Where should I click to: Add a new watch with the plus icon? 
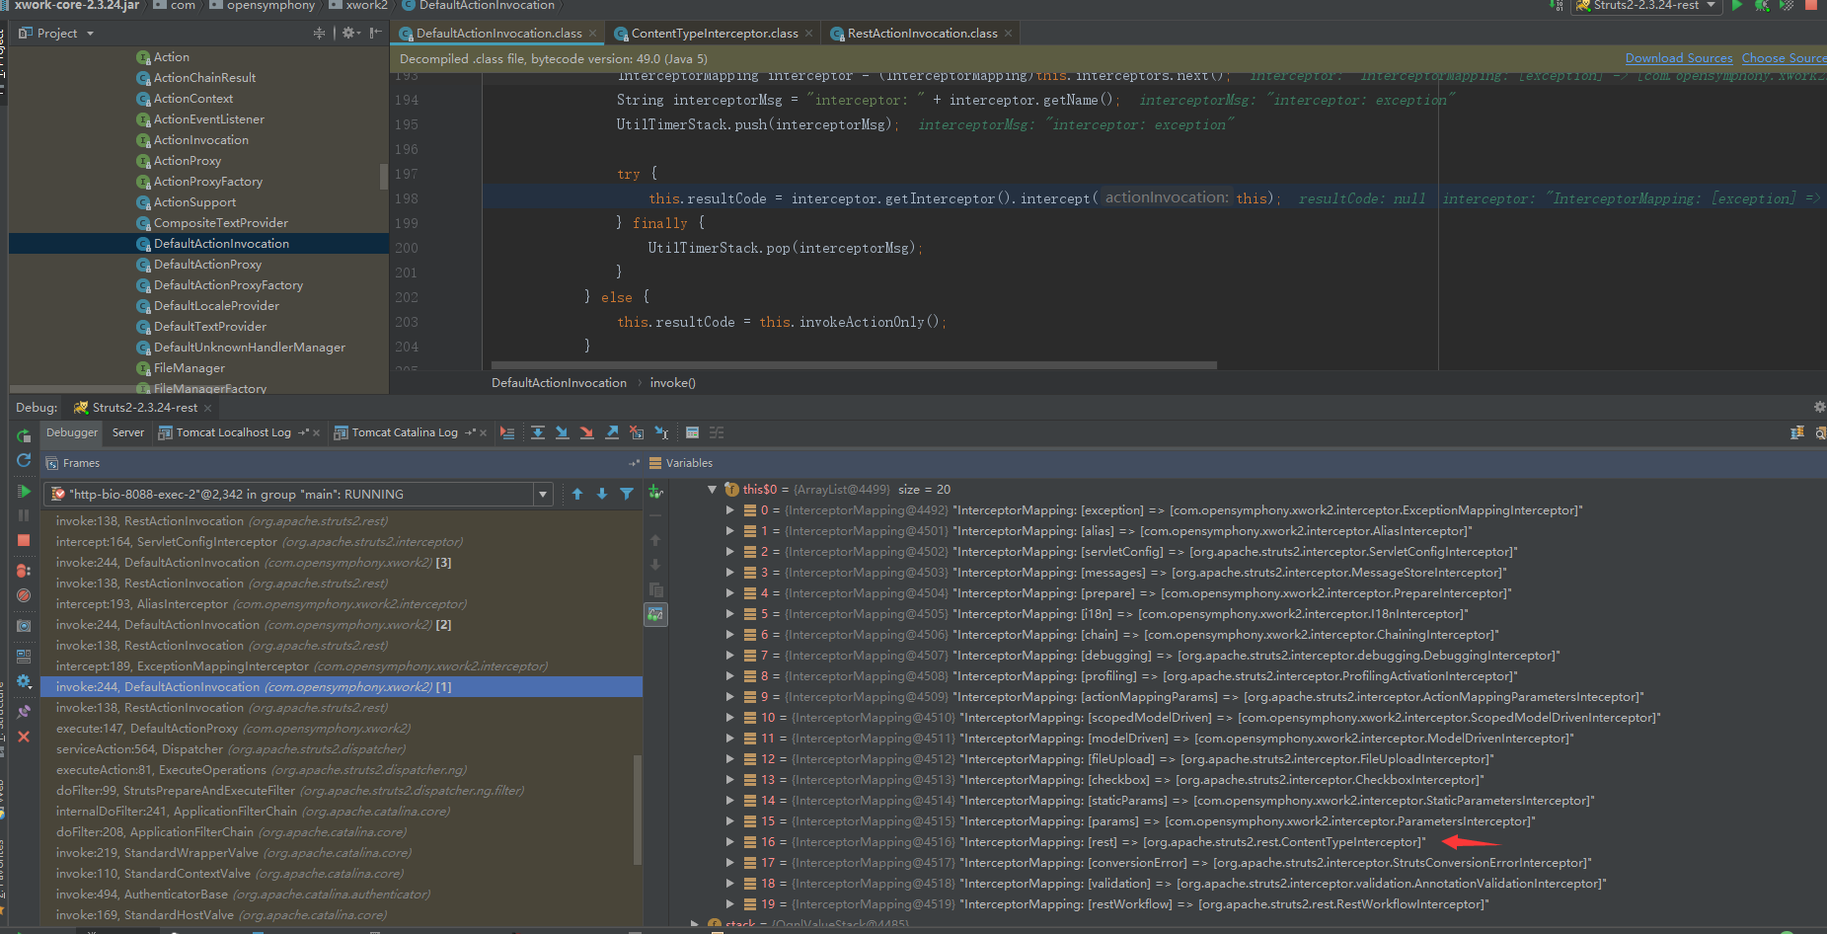[x=655, y=492]
